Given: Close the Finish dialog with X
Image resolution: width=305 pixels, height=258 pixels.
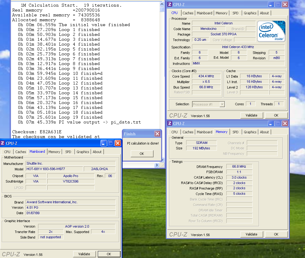Looking at the screenshot, I should tap(157, 134).
